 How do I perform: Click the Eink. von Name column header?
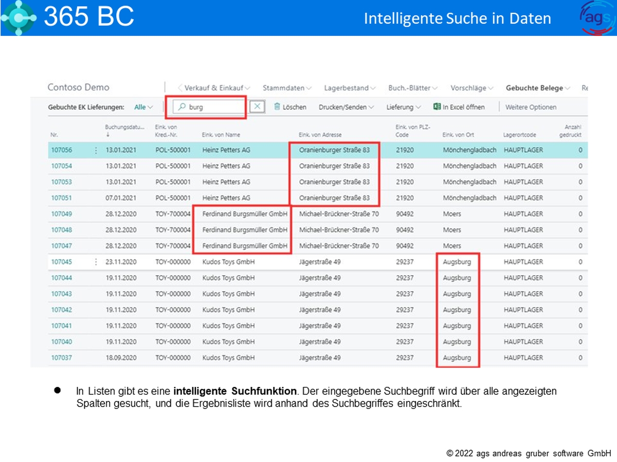pyautogui.click(x=221, y=135)
